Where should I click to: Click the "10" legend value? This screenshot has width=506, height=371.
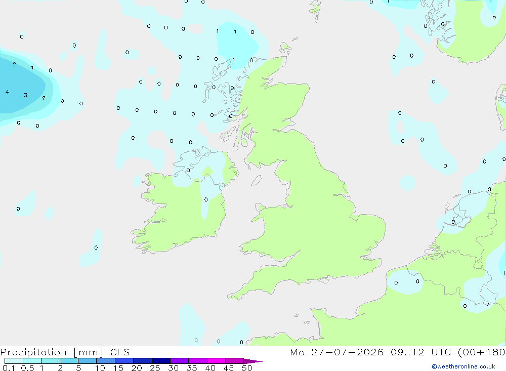100,368
